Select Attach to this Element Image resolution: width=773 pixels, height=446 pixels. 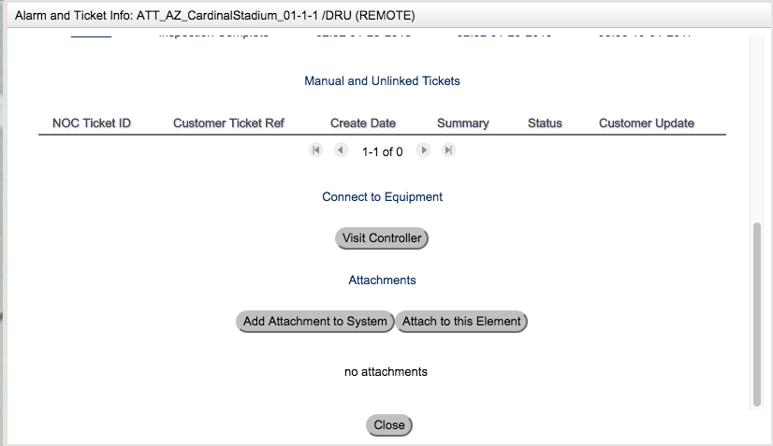pyautogui.click(x=461, y=322)
